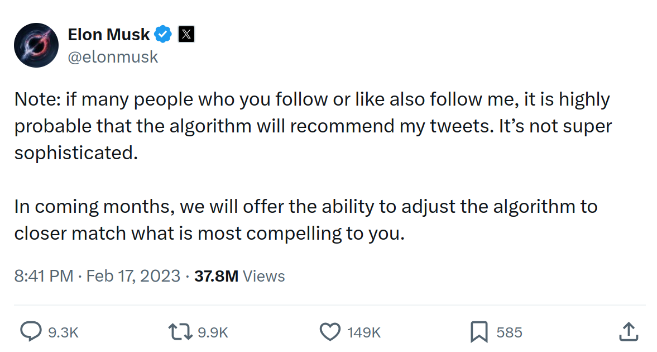Click the blue verified checkmark badge
The image size is (657, 352).
163,35
